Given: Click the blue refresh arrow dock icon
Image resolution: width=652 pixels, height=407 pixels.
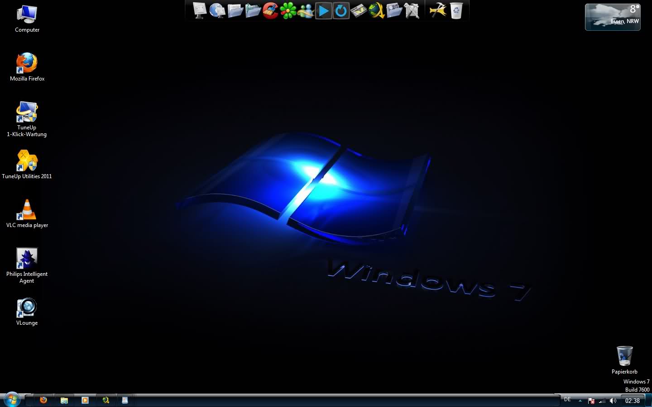Looking at the screenshot, I should pyautogui.click(x=341, y=10).
